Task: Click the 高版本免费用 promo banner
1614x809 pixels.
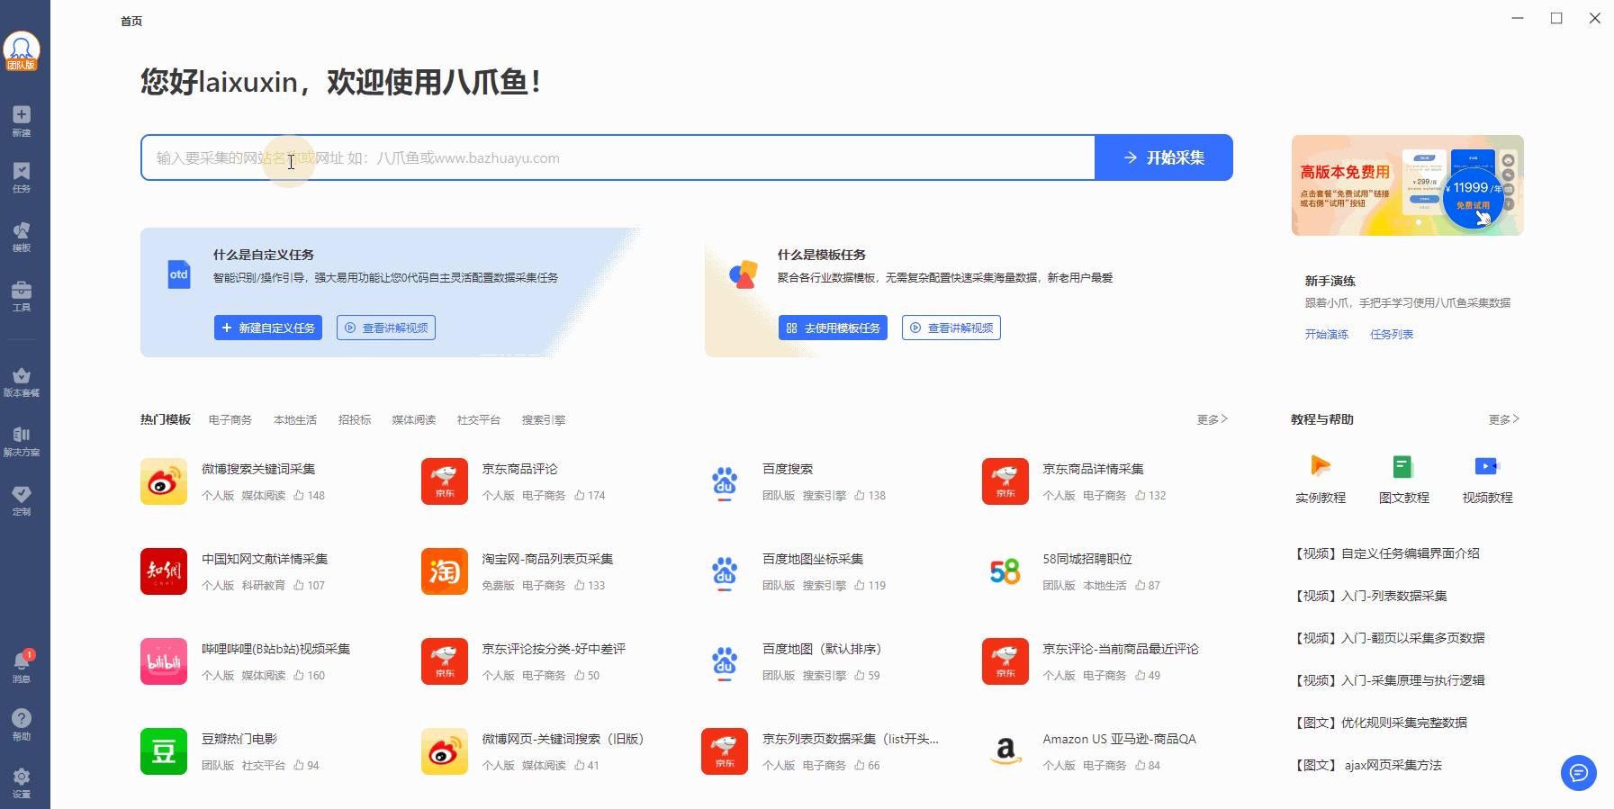Action: tap(1408, 185)
